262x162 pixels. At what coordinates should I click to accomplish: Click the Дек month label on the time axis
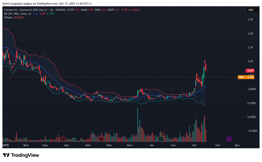(237, 145)
